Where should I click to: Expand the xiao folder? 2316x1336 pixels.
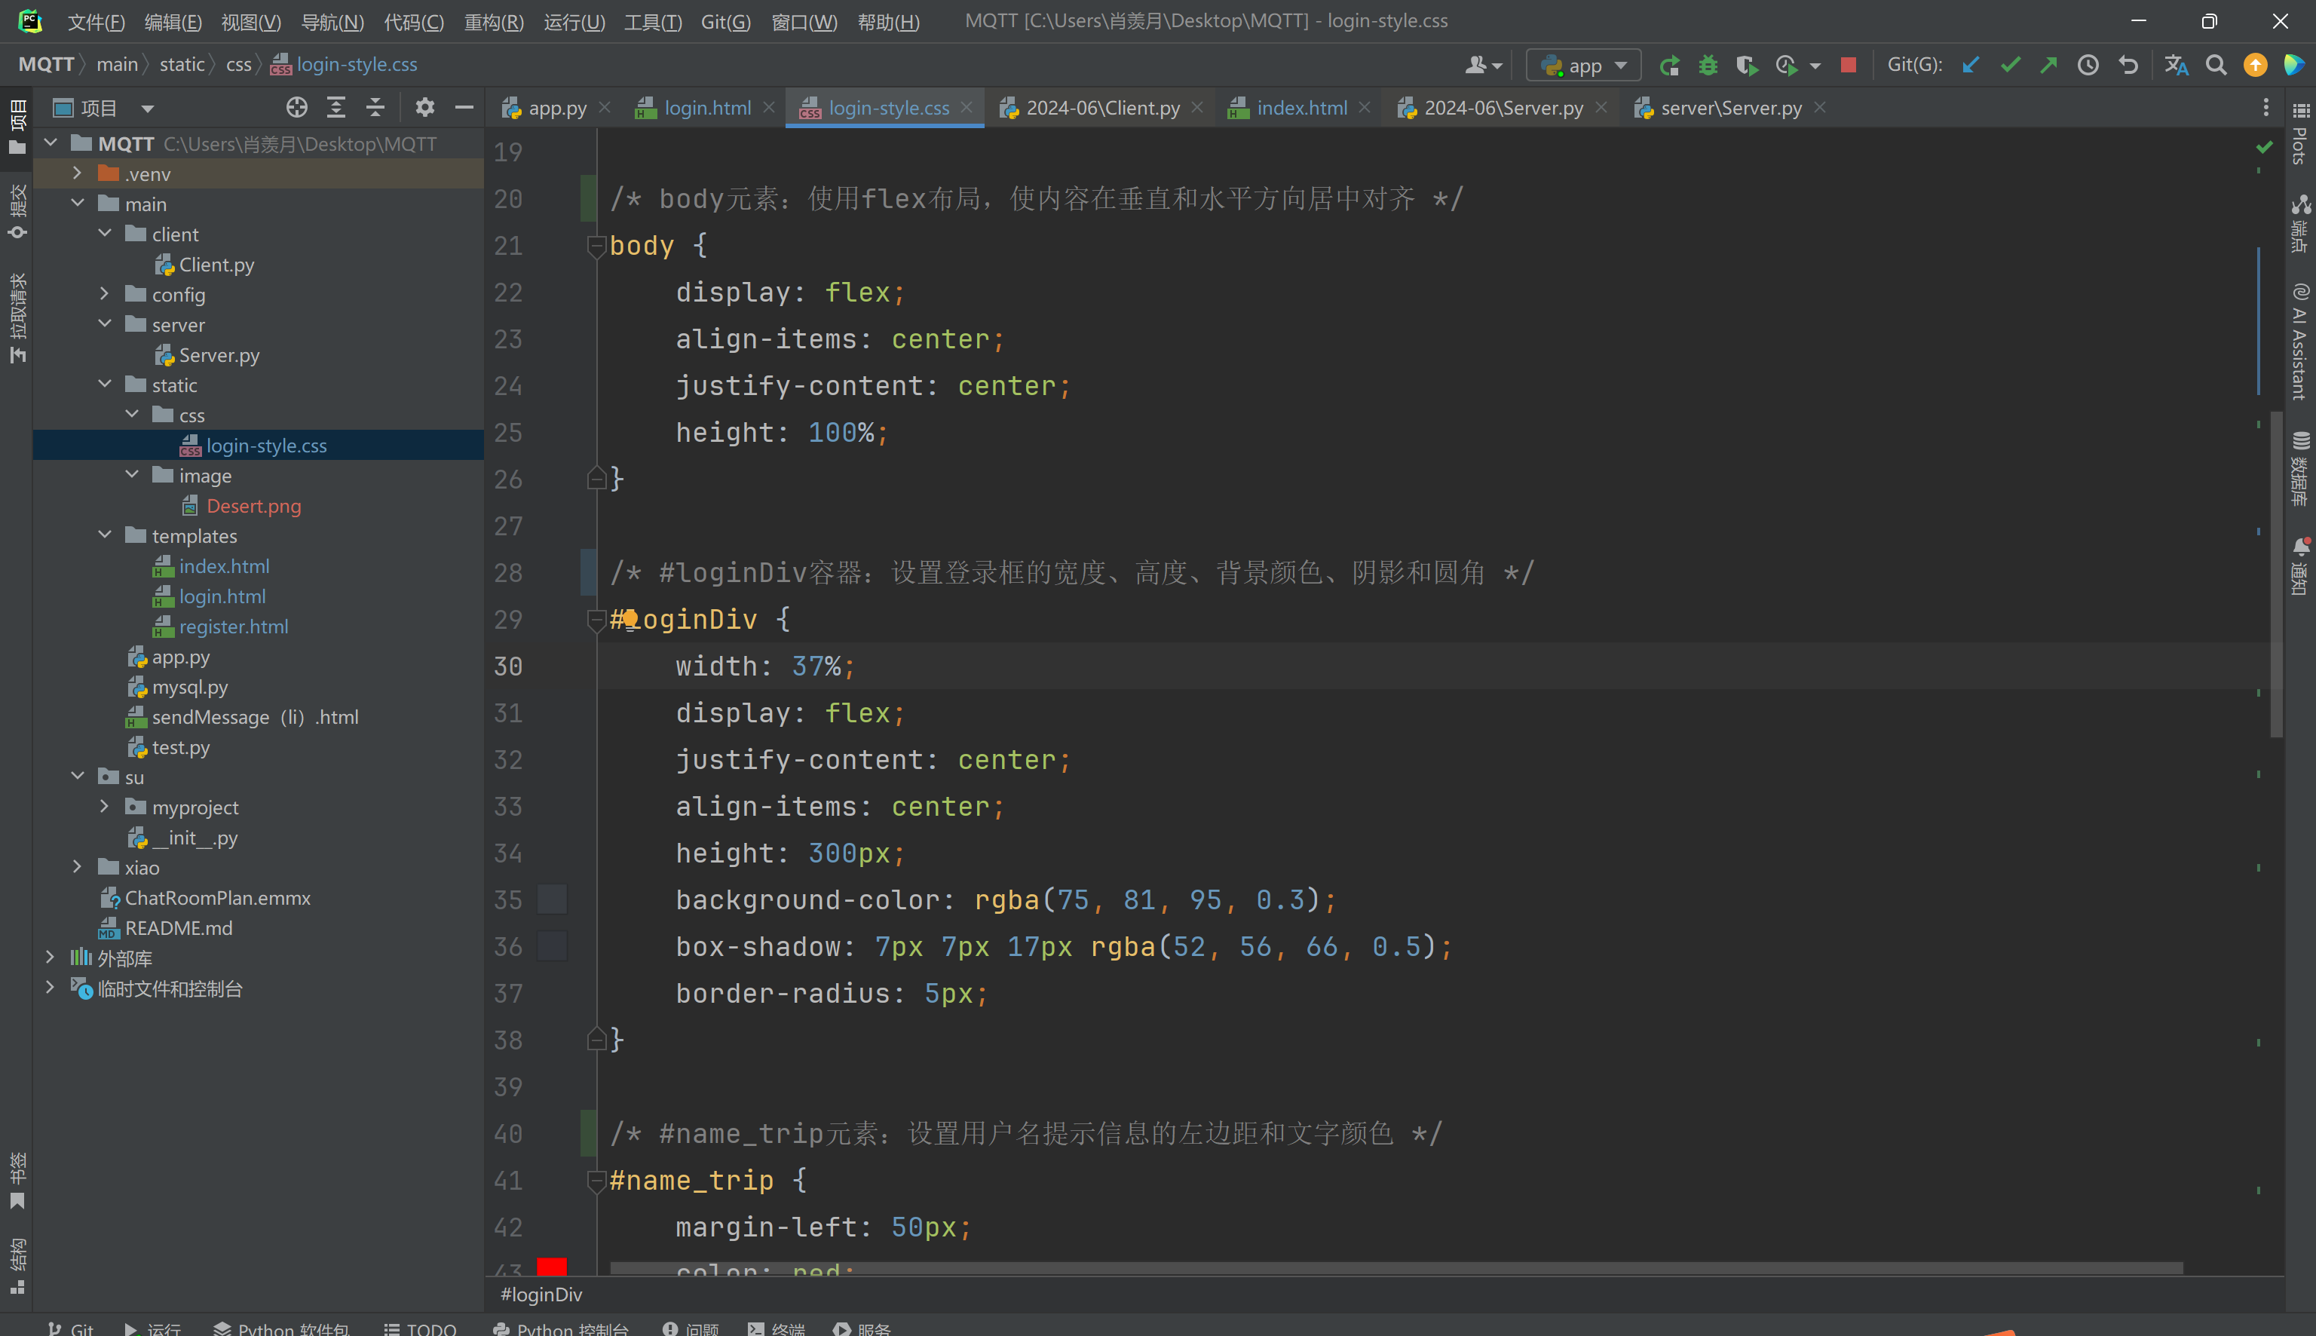(x=77, y=867)
